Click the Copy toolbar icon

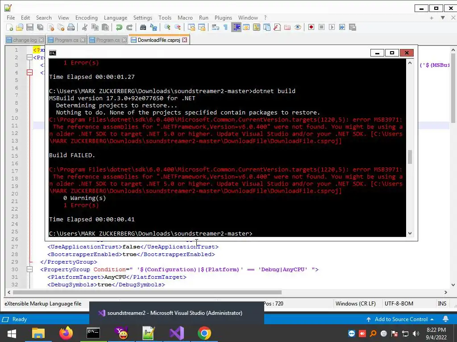[x=95, y=27]
